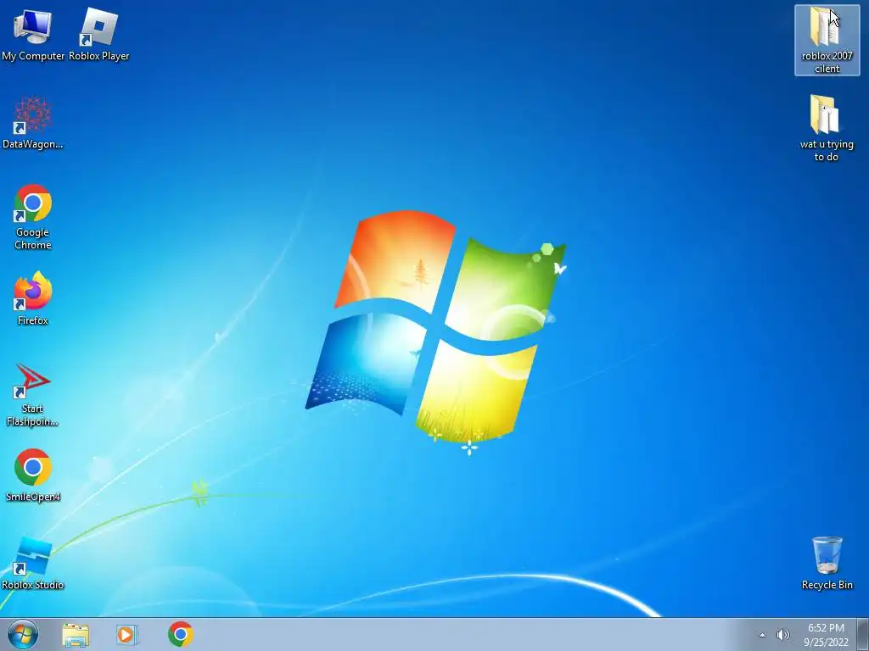Select the Roblox Studio shortcut
This screenshot has width=869, height=651.
click(x=33, y=564)
